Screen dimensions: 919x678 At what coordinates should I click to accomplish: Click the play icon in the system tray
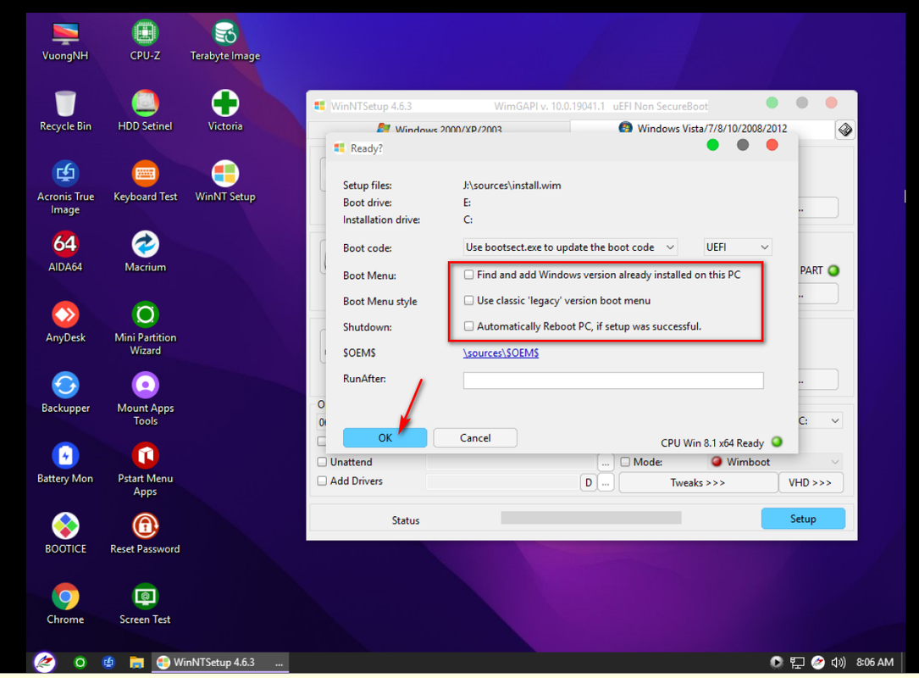click(x=776, y=662)
